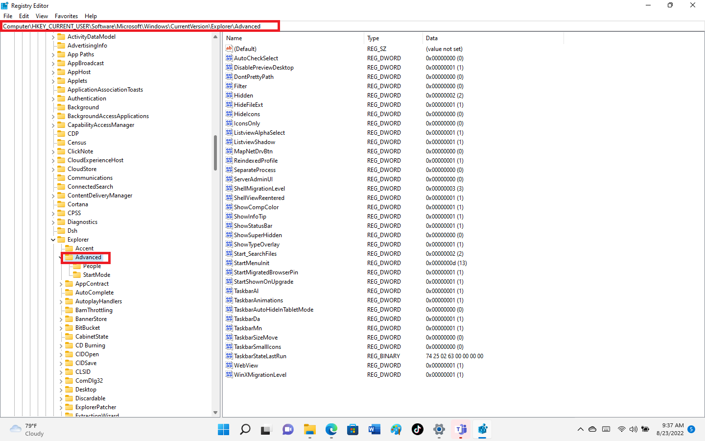The width and height of the screenshot is (705, 441).
Task: Click the registry address bar path
Action: 132,26
